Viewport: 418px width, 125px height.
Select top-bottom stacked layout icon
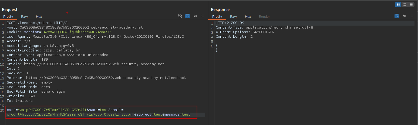405,5
